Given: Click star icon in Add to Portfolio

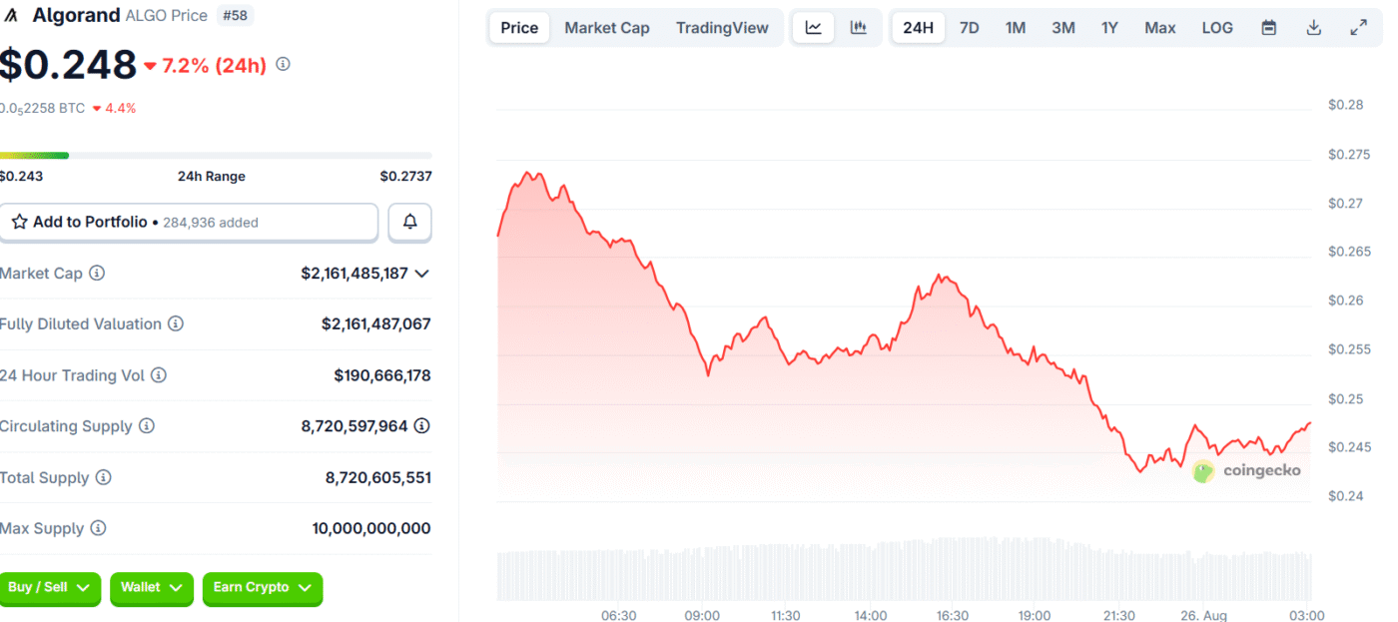Looking at the screenshot, I should pos(19,223).
